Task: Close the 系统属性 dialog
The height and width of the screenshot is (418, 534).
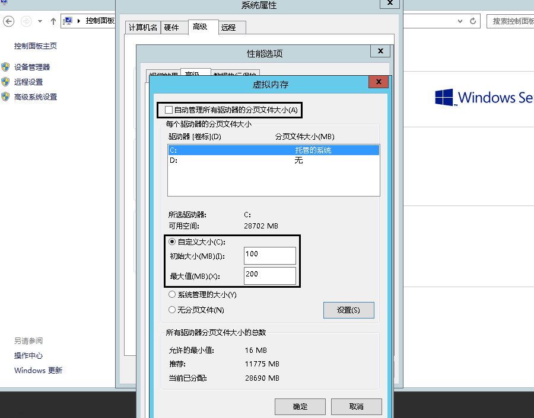Action: (390, 4)
